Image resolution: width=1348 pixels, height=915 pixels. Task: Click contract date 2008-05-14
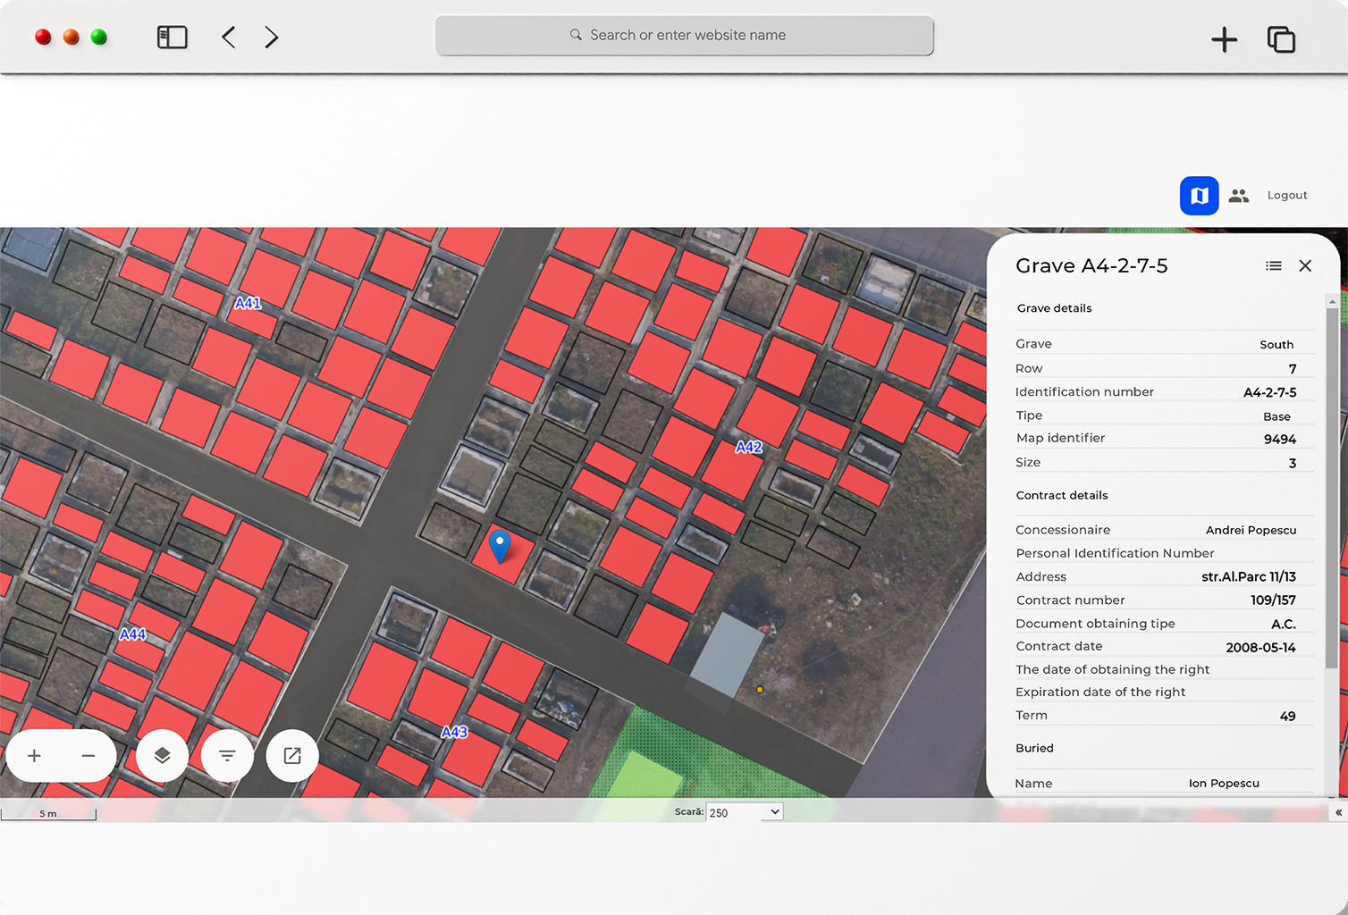[x=1260, y=648]
